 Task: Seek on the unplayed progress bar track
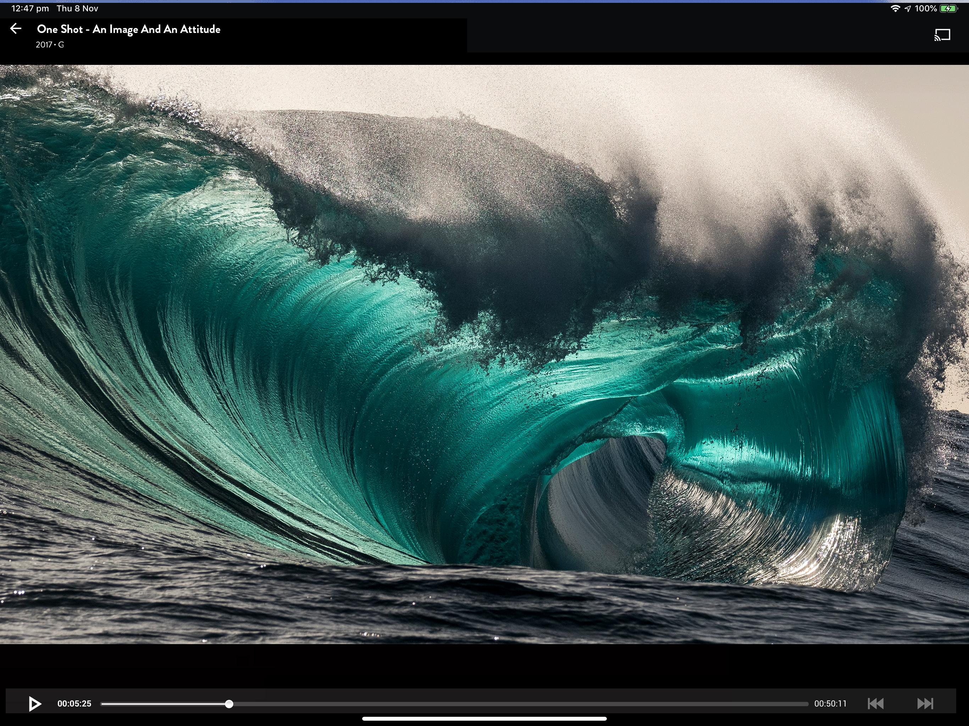pyautogui.click(x=520, y=704)
